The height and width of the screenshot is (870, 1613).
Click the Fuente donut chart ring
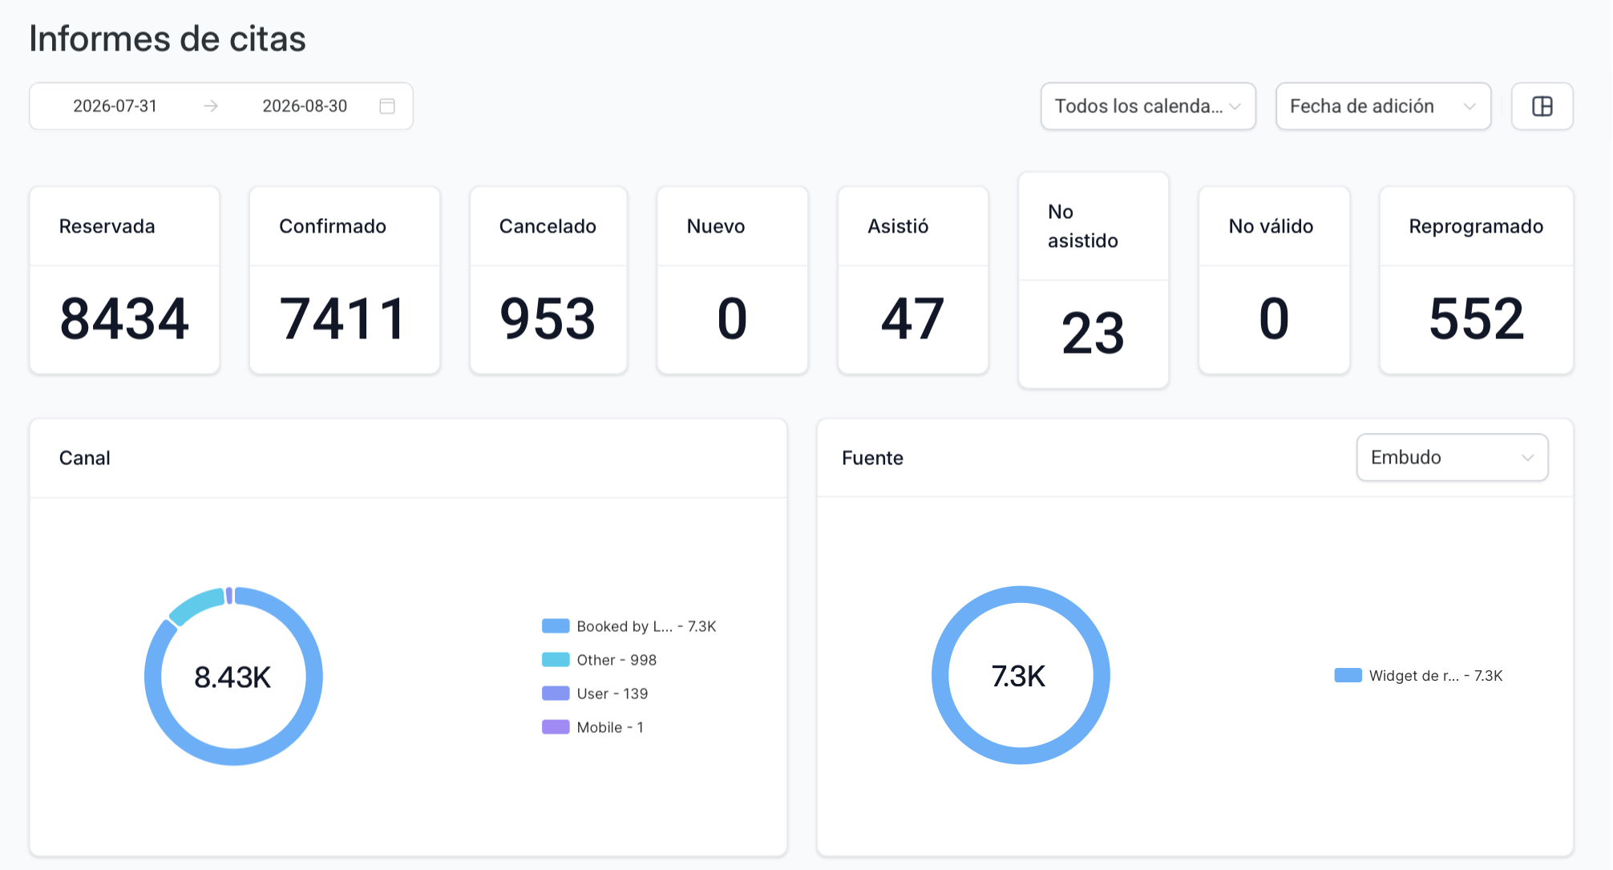pyautogui.click(x=1021, y=595)
